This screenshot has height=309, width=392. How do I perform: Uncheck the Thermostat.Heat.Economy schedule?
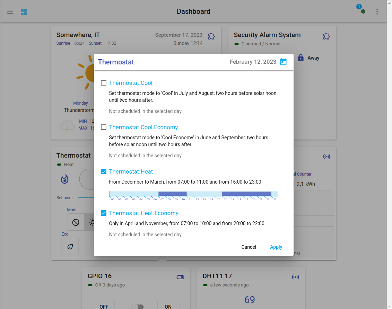tap(104, 213)
